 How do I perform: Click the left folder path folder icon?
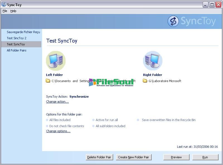48,81
